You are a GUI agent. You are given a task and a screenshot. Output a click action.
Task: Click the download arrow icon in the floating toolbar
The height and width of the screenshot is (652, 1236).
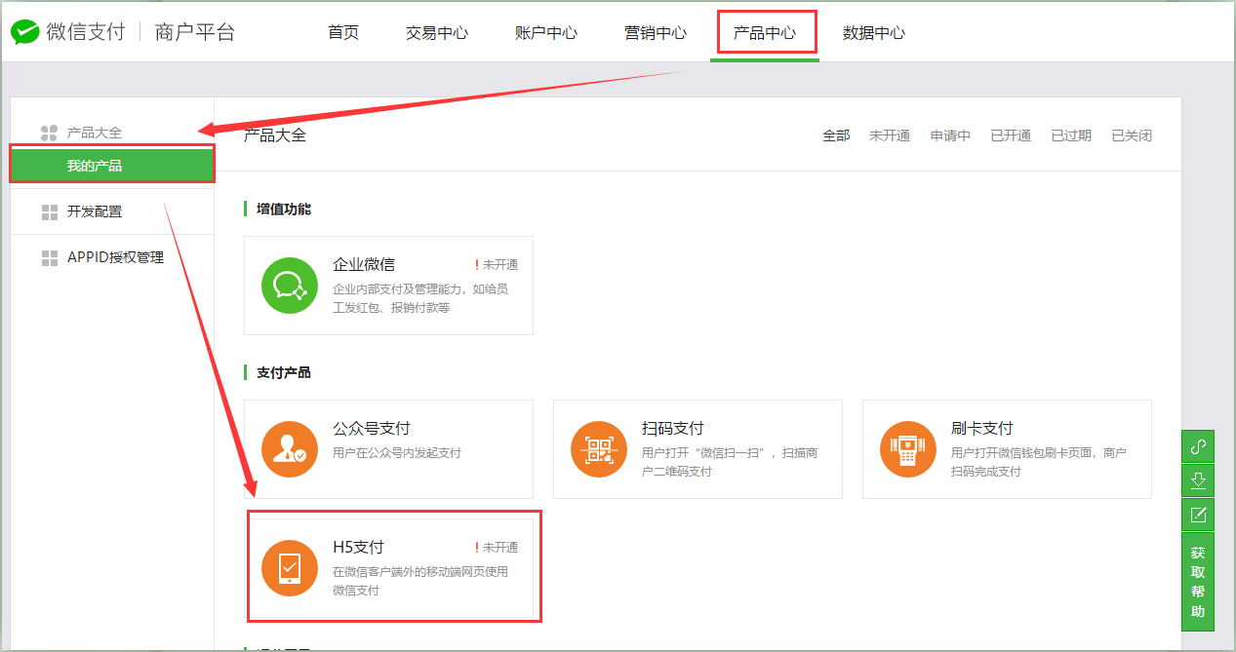tap(1198, 480)
